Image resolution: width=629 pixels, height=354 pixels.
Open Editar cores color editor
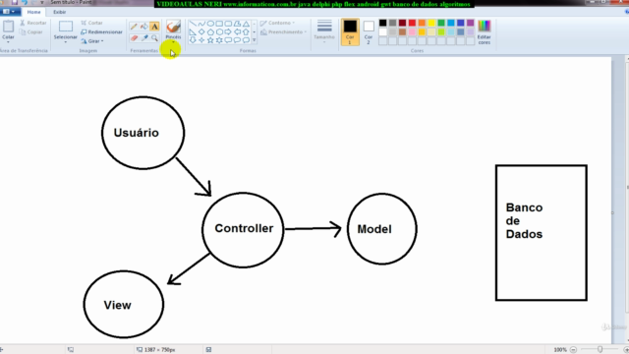point(485,31)
